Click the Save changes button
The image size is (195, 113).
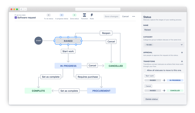pos(111,16)
